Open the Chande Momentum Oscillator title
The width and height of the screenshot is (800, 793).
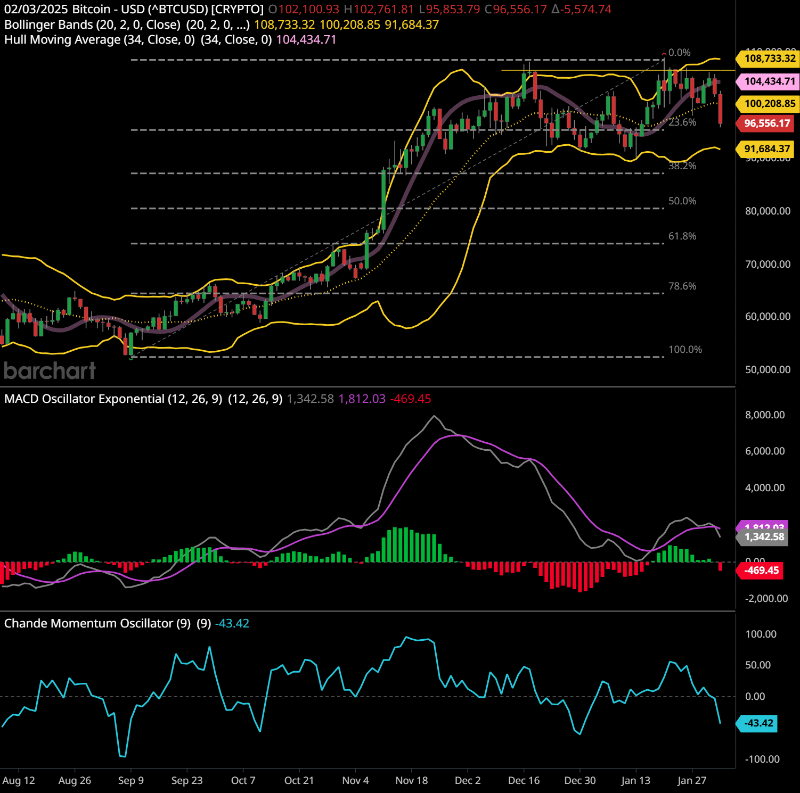point(97,623)
